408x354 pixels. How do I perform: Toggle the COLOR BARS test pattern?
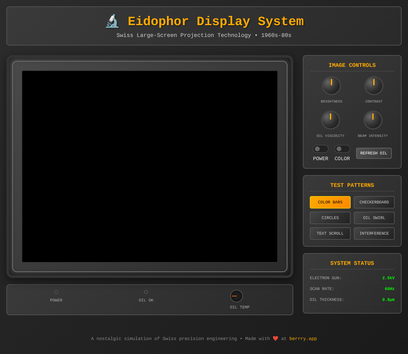tap(330, 202)
